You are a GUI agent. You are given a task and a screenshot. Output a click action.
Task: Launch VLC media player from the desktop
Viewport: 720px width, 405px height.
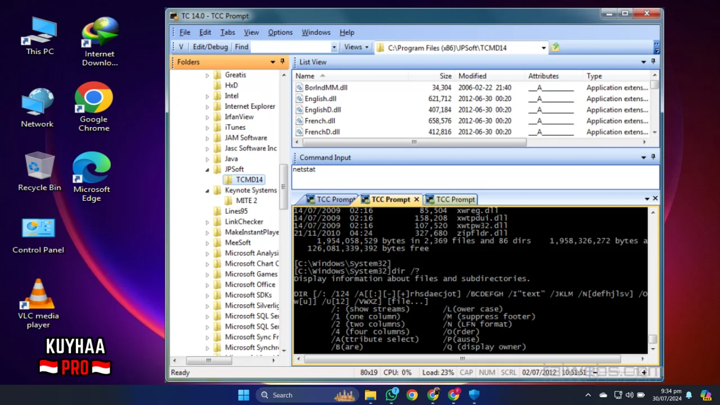(38, 304)
